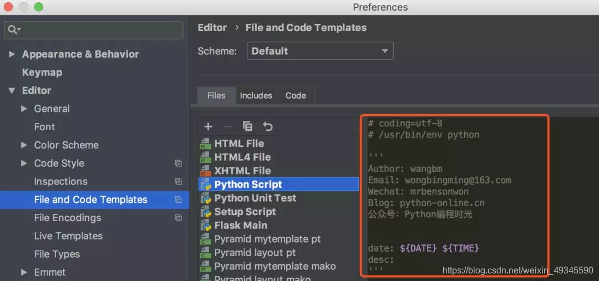Click in the settings search field

(94, 30)
